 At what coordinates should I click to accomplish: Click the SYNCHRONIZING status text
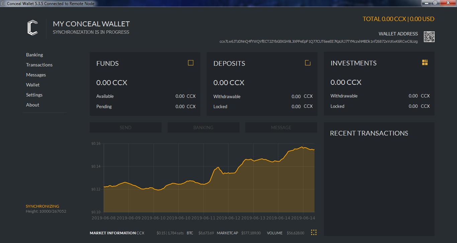pos(42,206)
